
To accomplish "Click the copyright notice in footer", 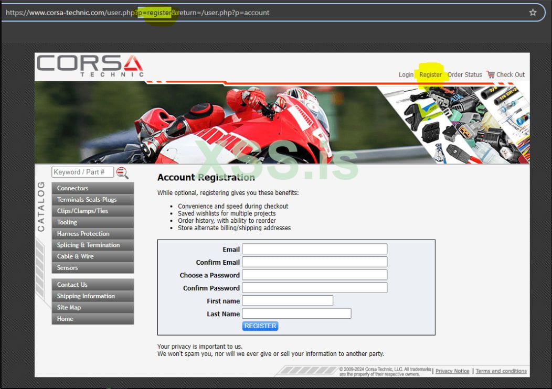I will click(x=385, y=371).
